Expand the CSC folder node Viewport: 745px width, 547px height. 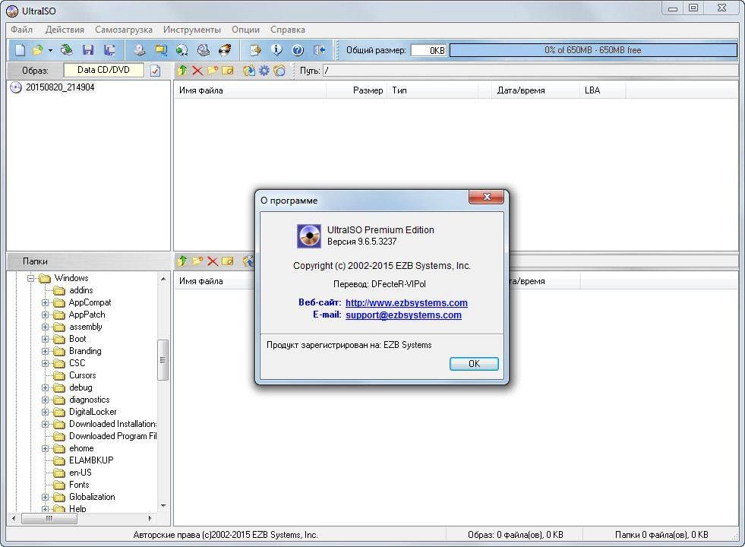(45, 364)
